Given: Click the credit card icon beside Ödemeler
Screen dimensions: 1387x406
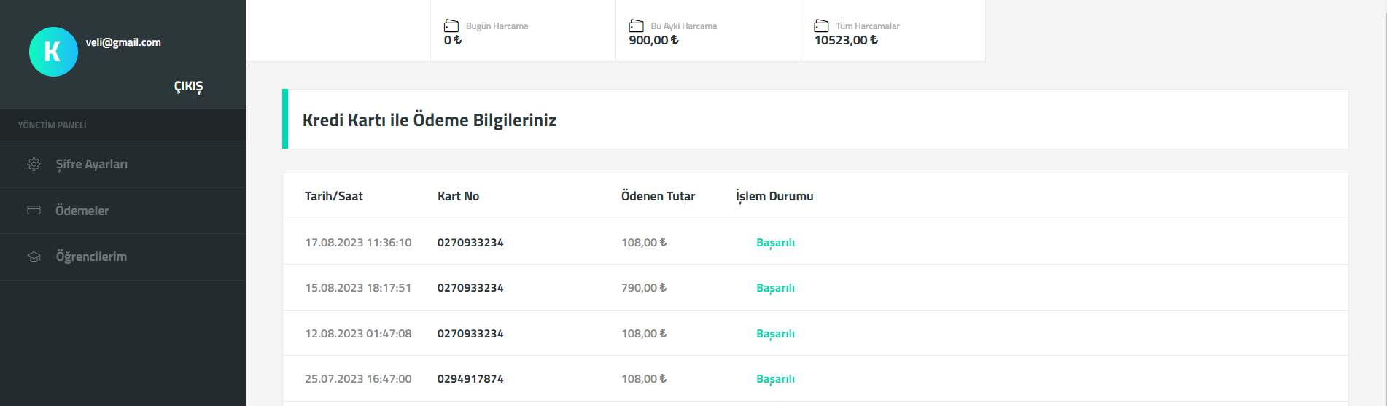Looking at the screenshot, I should 34,210.
